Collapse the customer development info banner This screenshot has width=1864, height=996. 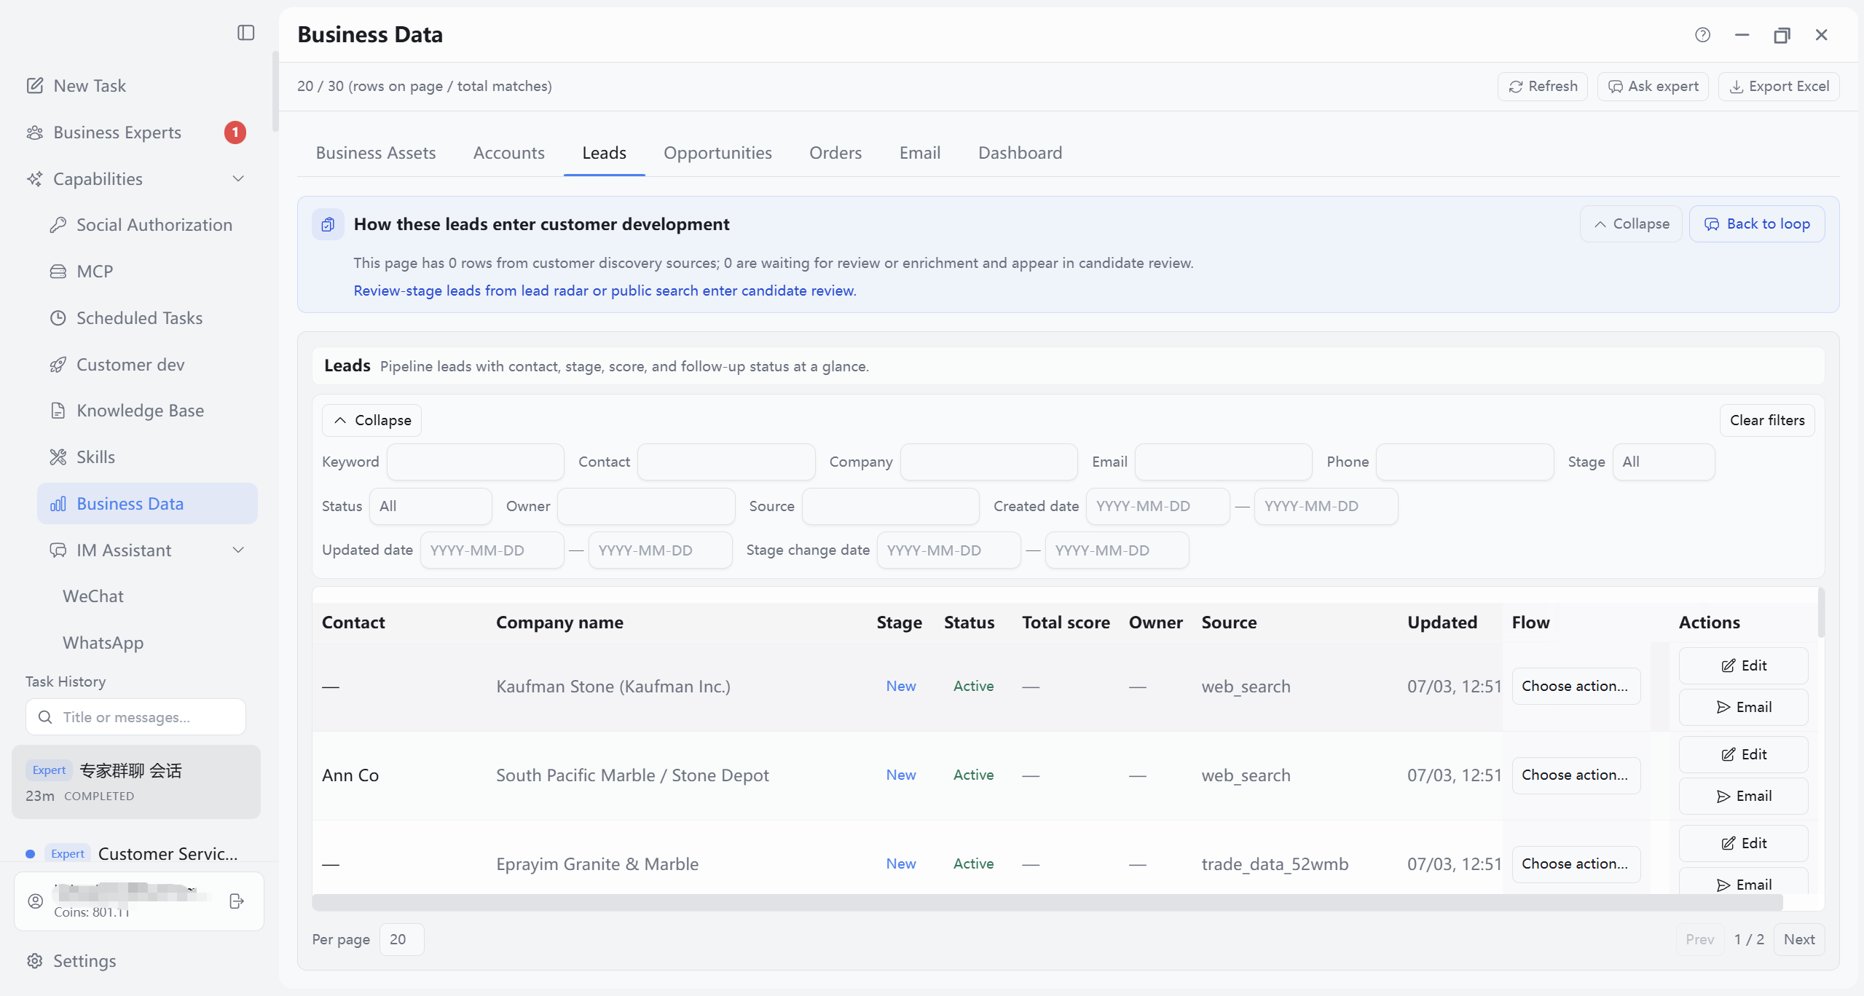[1631, 224]
